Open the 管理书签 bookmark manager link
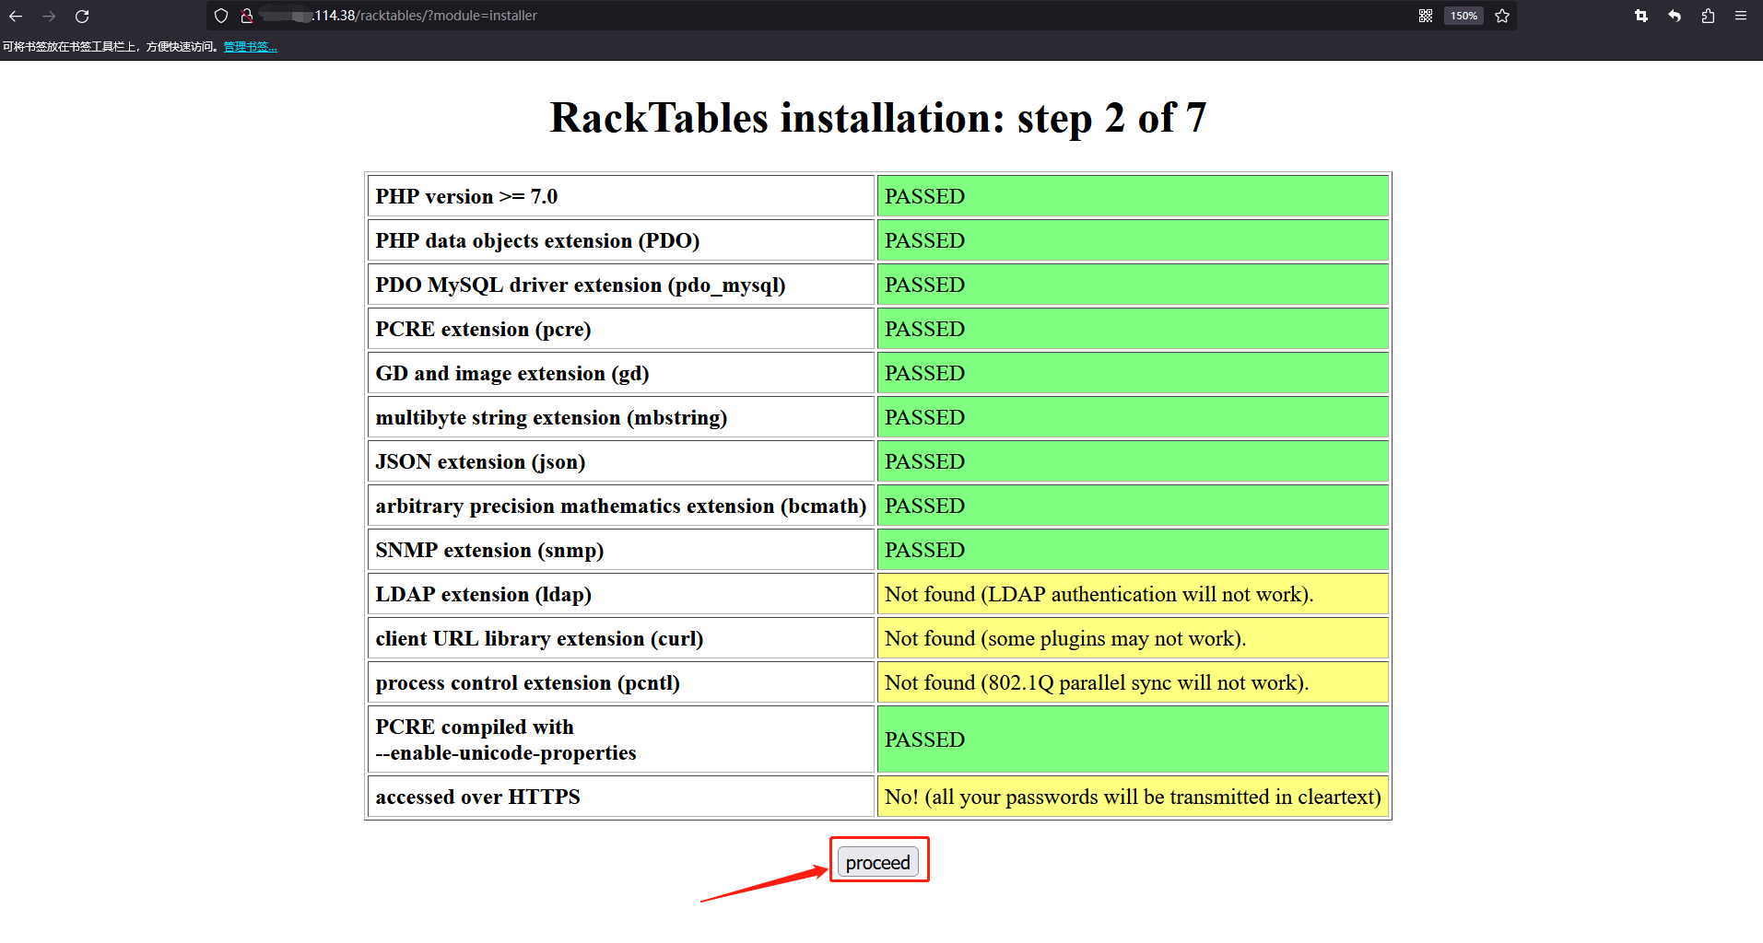 [249, 46]
